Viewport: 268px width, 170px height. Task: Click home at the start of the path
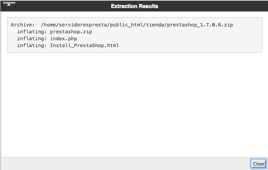click(x=51, y=25)
